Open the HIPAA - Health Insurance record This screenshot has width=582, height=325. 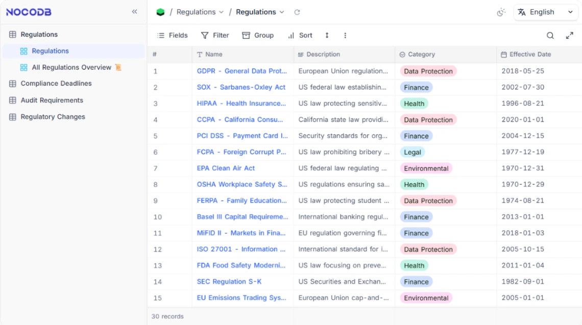241,103
